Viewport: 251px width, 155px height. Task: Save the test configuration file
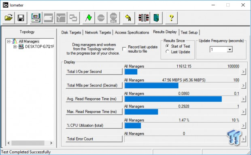[x=21, y=18]
